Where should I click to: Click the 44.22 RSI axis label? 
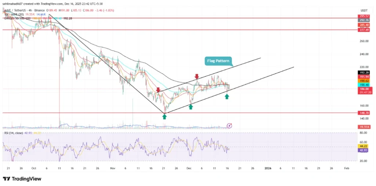point(363,146)
